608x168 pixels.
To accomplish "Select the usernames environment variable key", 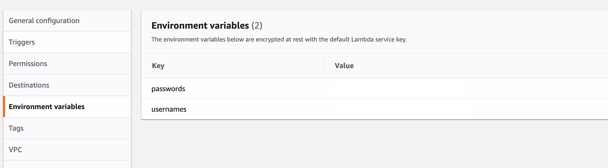I will pos(169,109).
